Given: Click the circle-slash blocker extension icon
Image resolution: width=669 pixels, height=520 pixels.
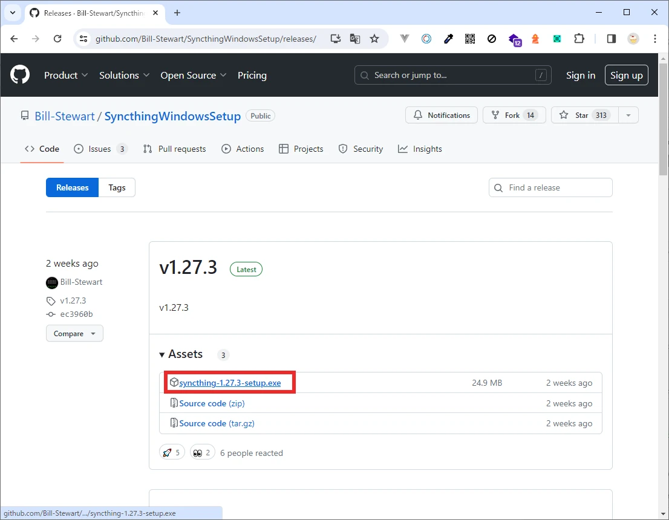Looking at the screenshot, I should (x=492, y=39).
